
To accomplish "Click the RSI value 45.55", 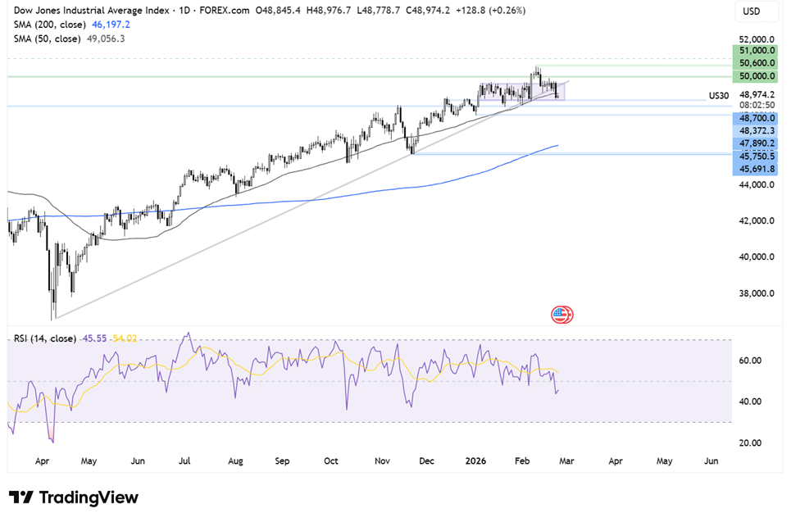I will (95, 338).
